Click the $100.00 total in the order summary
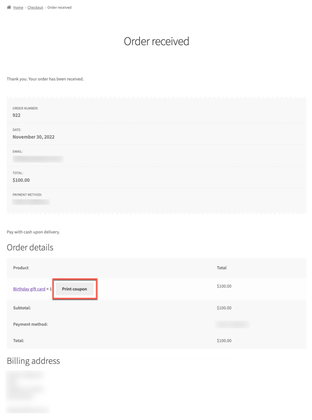The image size is (312, 420). pos(21,180)
